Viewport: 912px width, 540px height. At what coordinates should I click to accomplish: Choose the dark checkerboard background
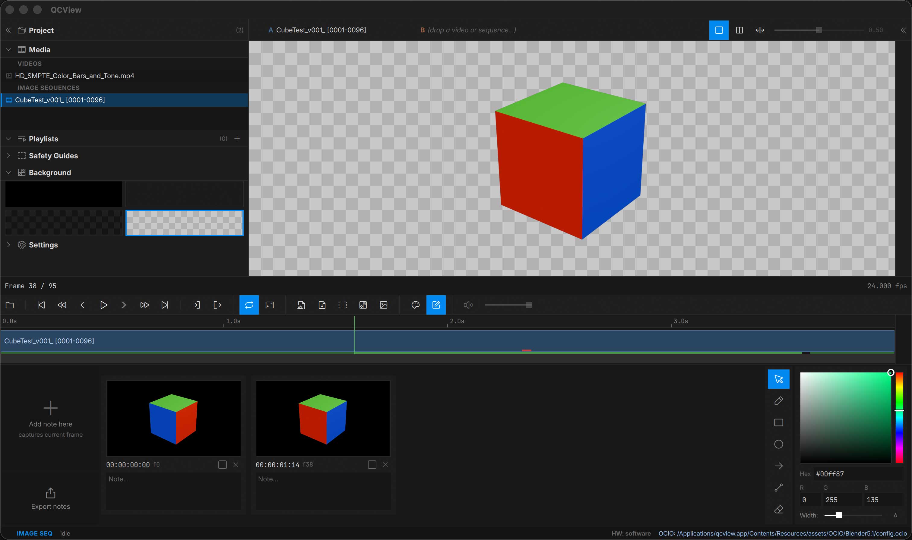64,223
